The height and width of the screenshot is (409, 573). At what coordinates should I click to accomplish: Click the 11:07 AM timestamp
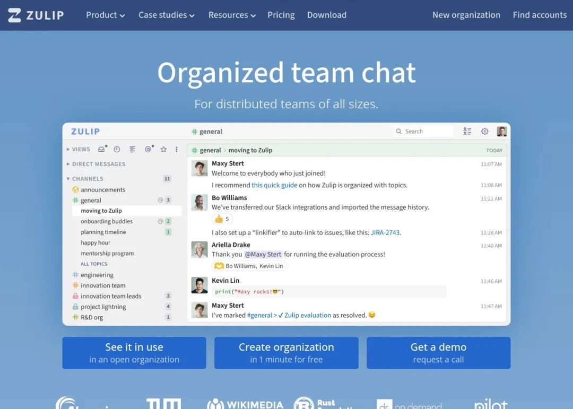point(491,164)
